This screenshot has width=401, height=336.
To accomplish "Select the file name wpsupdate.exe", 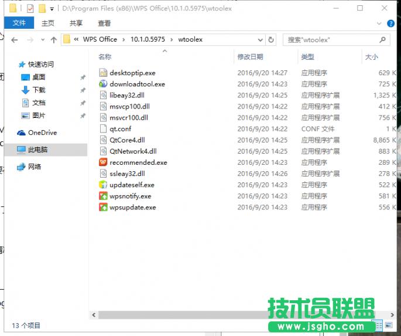I will 133,208.
